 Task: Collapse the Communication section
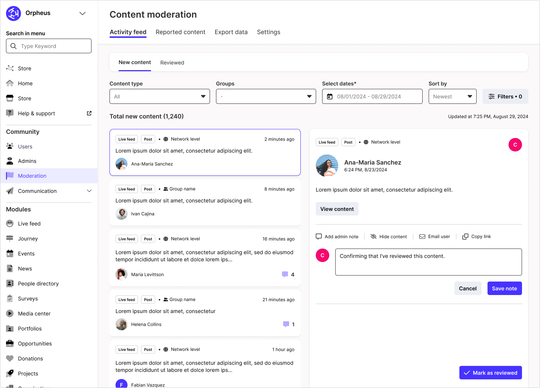(89, 191)
